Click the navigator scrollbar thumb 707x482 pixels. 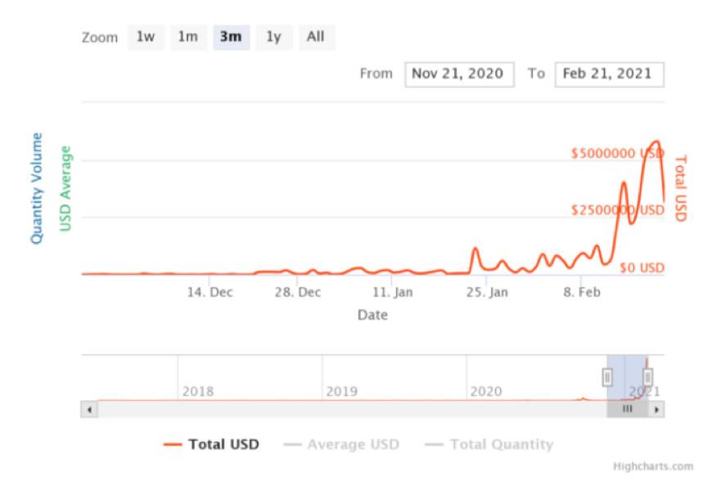tap(627, 409)
